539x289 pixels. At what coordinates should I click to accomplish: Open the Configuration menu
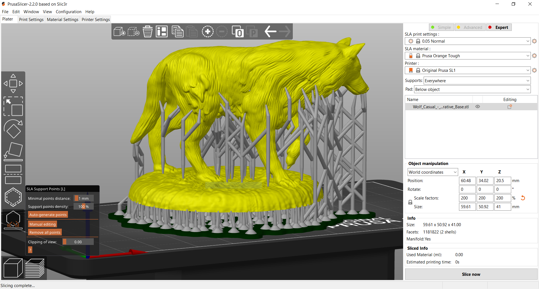coord(68,12)
